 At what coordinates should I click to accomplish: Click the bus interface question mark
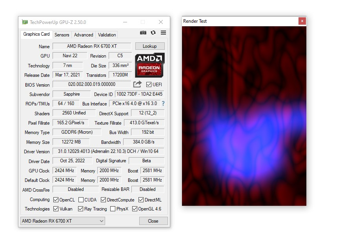click(163, 103)
